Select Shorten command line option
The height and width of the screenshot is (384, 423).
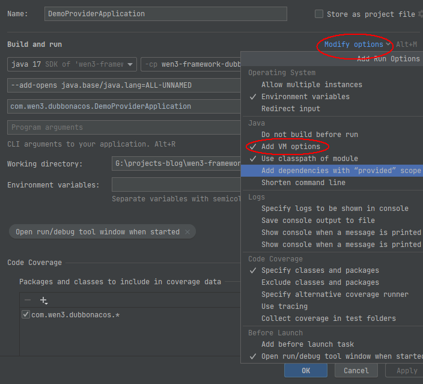click(x=332, y=183)
